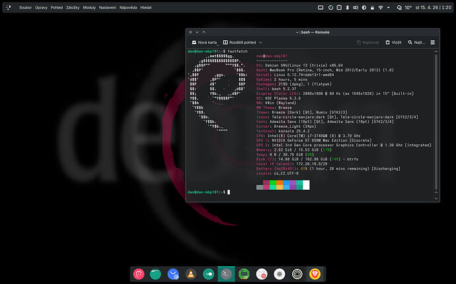Click the circular system monitor tray icon

point(330,7)
